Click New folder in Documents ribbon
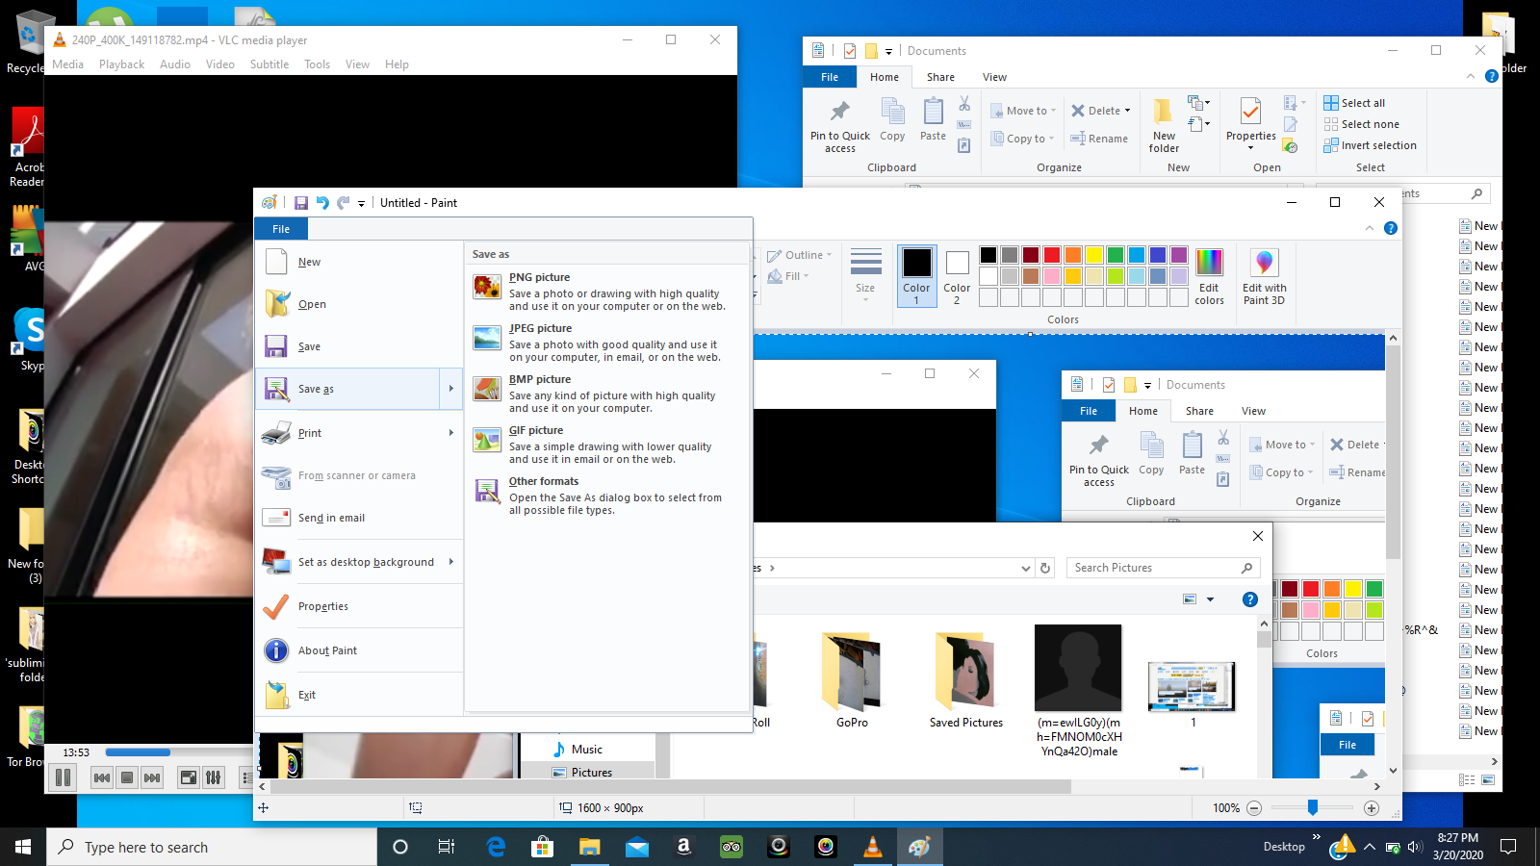Viewport: 1540px width, 866px height. [1164, 126]
